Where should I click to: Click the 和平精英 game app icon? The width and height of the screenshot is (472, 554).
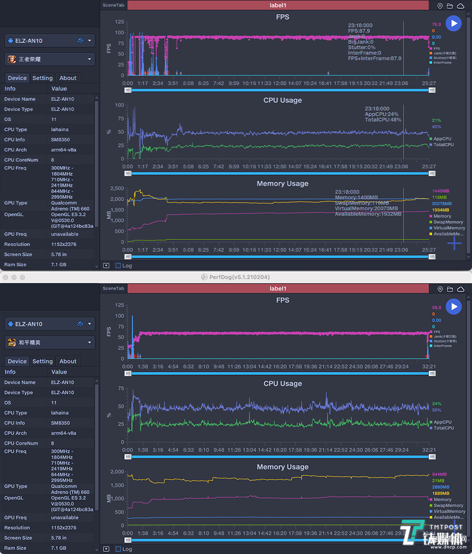[x=12, y=342]
